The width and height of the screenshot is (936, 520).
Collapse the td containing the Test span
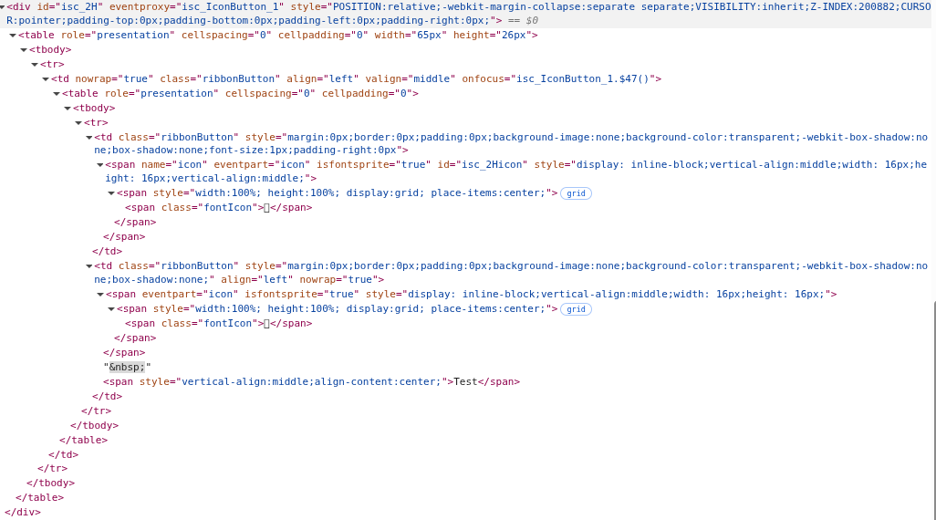pos(89,266)
